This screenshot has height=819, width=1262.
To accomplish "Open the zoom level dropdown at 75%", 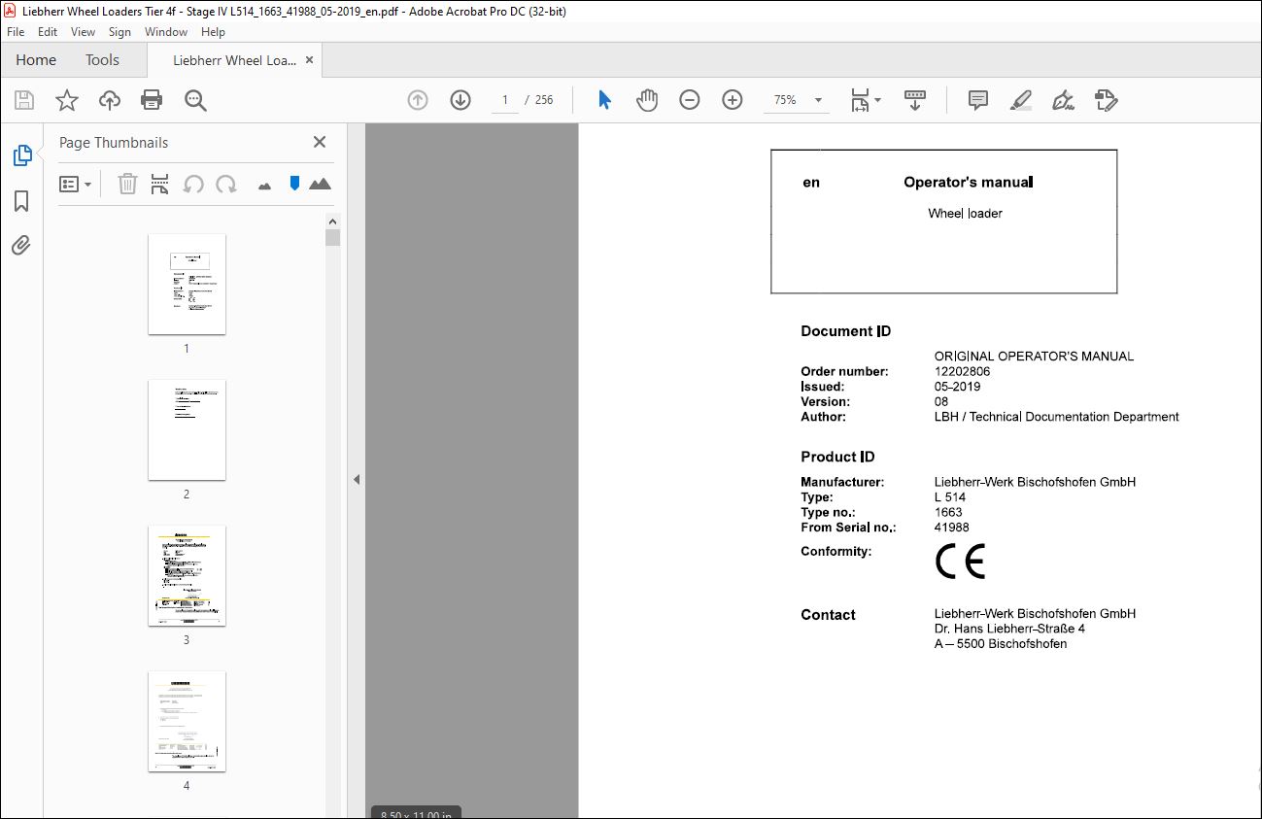I will click(818, 100).
